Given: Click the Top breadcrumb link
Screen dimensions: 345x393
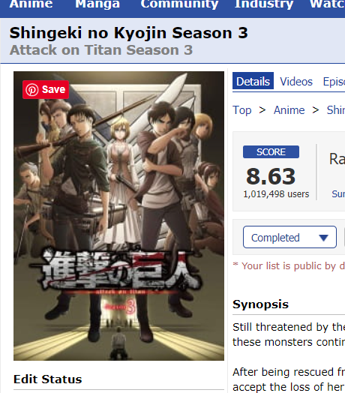Looking at the screenshot, I should tap(242, 110).
